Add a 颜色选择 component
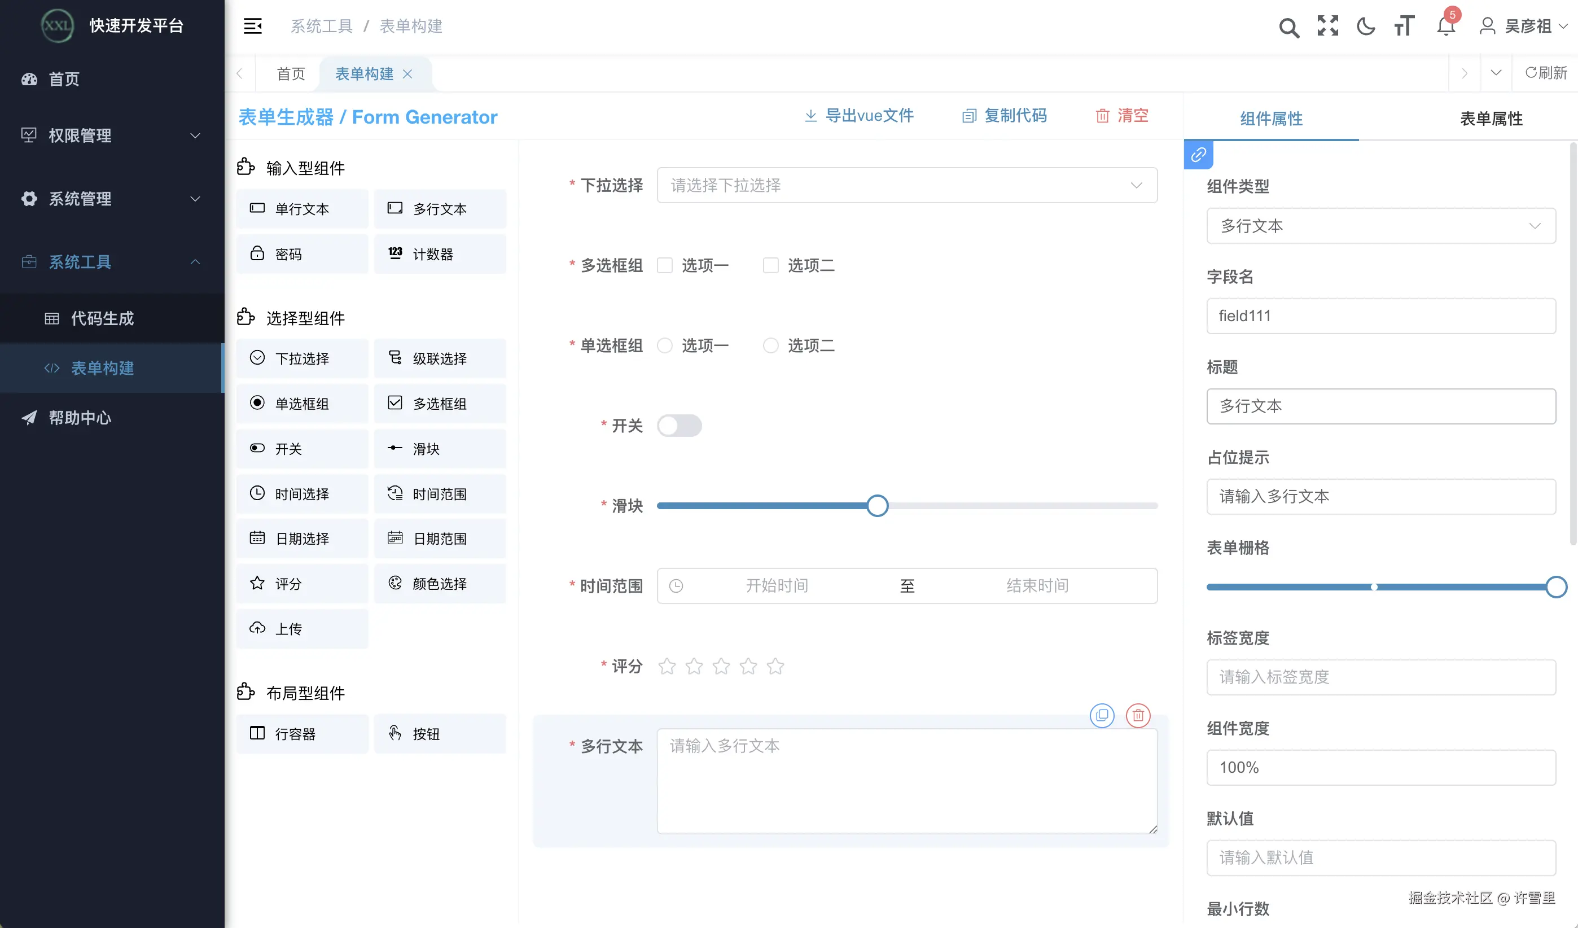This screenshot has height=928, width=1578. 440,584
